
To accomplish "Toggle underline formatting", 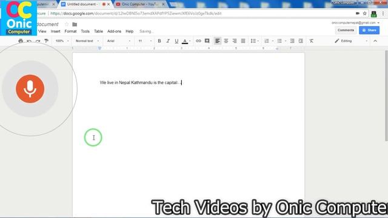I will point(176,41).
